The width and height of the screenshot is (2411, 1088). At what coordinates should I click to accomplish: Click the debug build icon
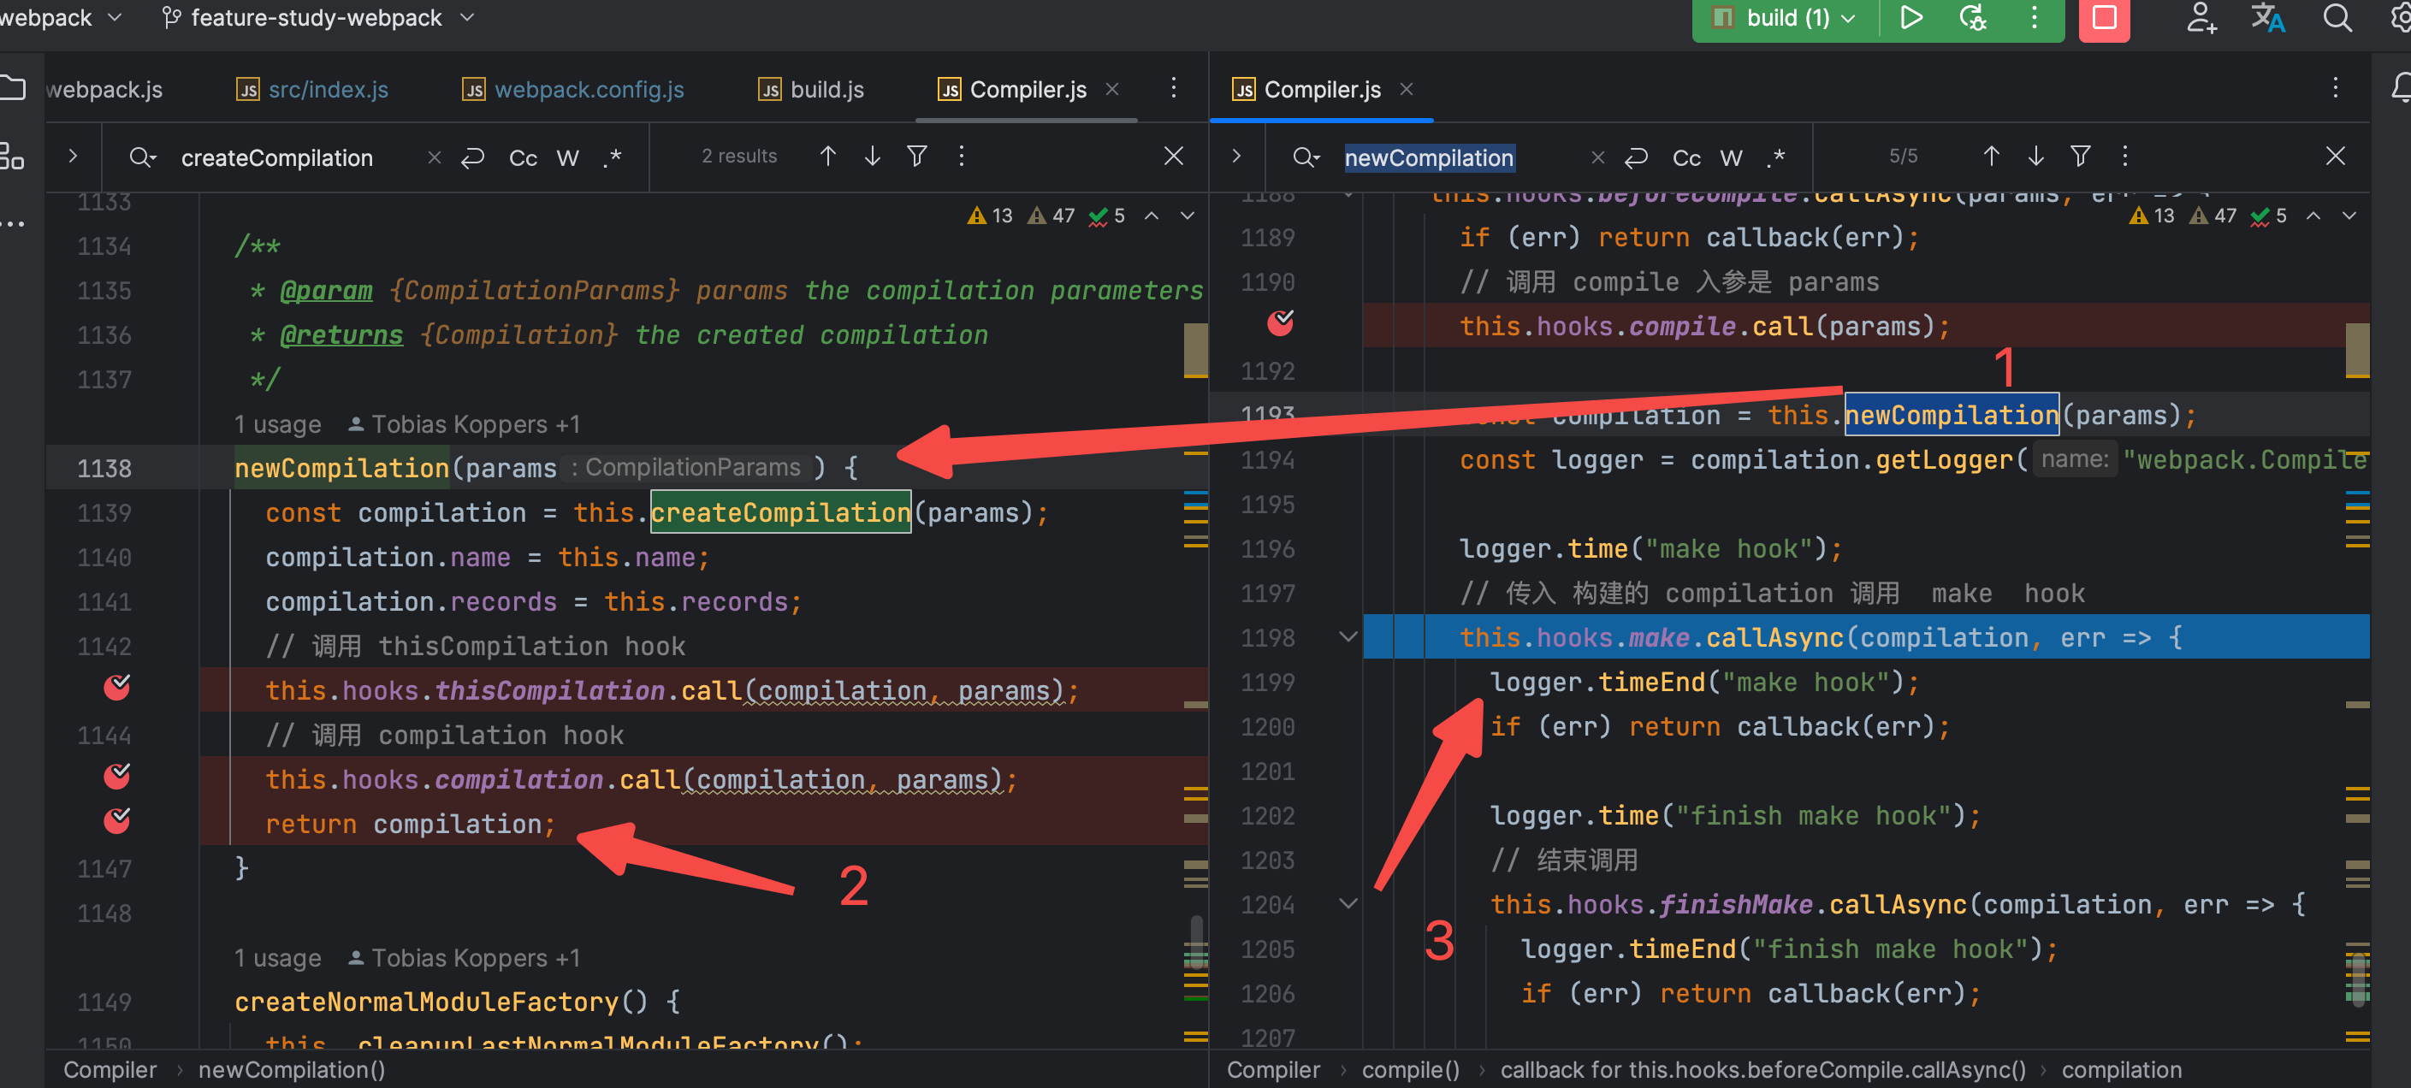click(x=1973, y=18)
